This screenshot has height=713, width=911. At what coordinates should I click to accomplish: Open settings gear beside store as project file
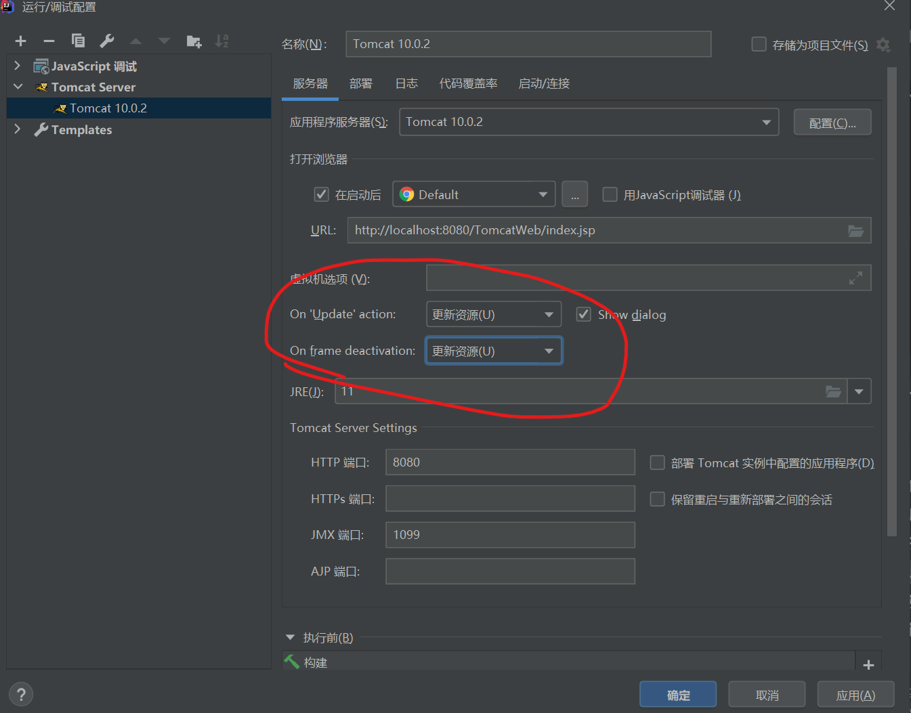[x=883, y=45]
